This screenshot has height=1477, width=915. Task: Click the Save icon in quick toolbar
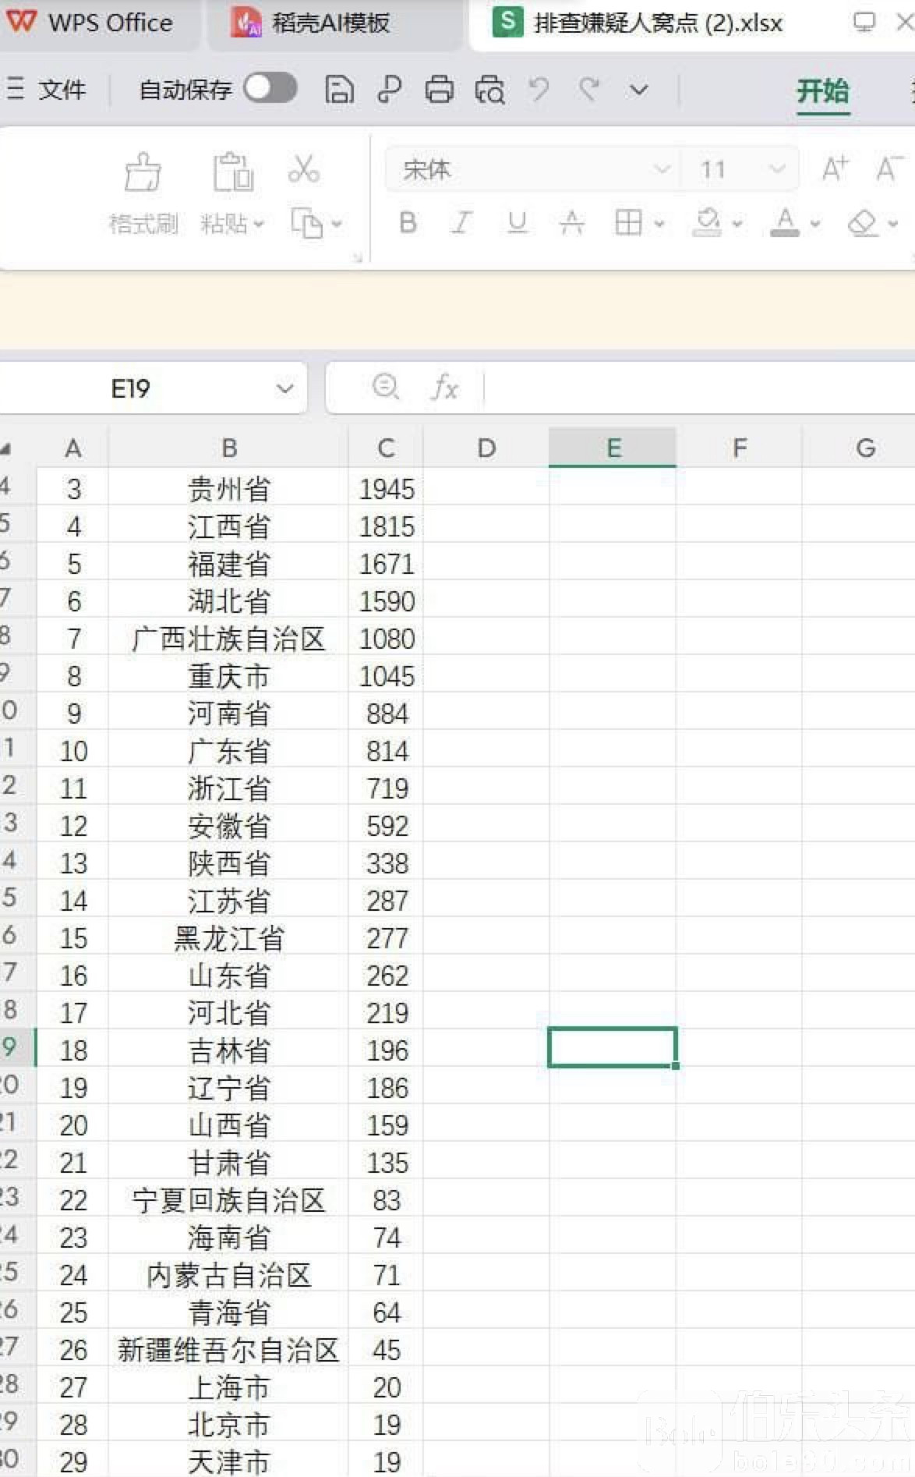point(339,90)
